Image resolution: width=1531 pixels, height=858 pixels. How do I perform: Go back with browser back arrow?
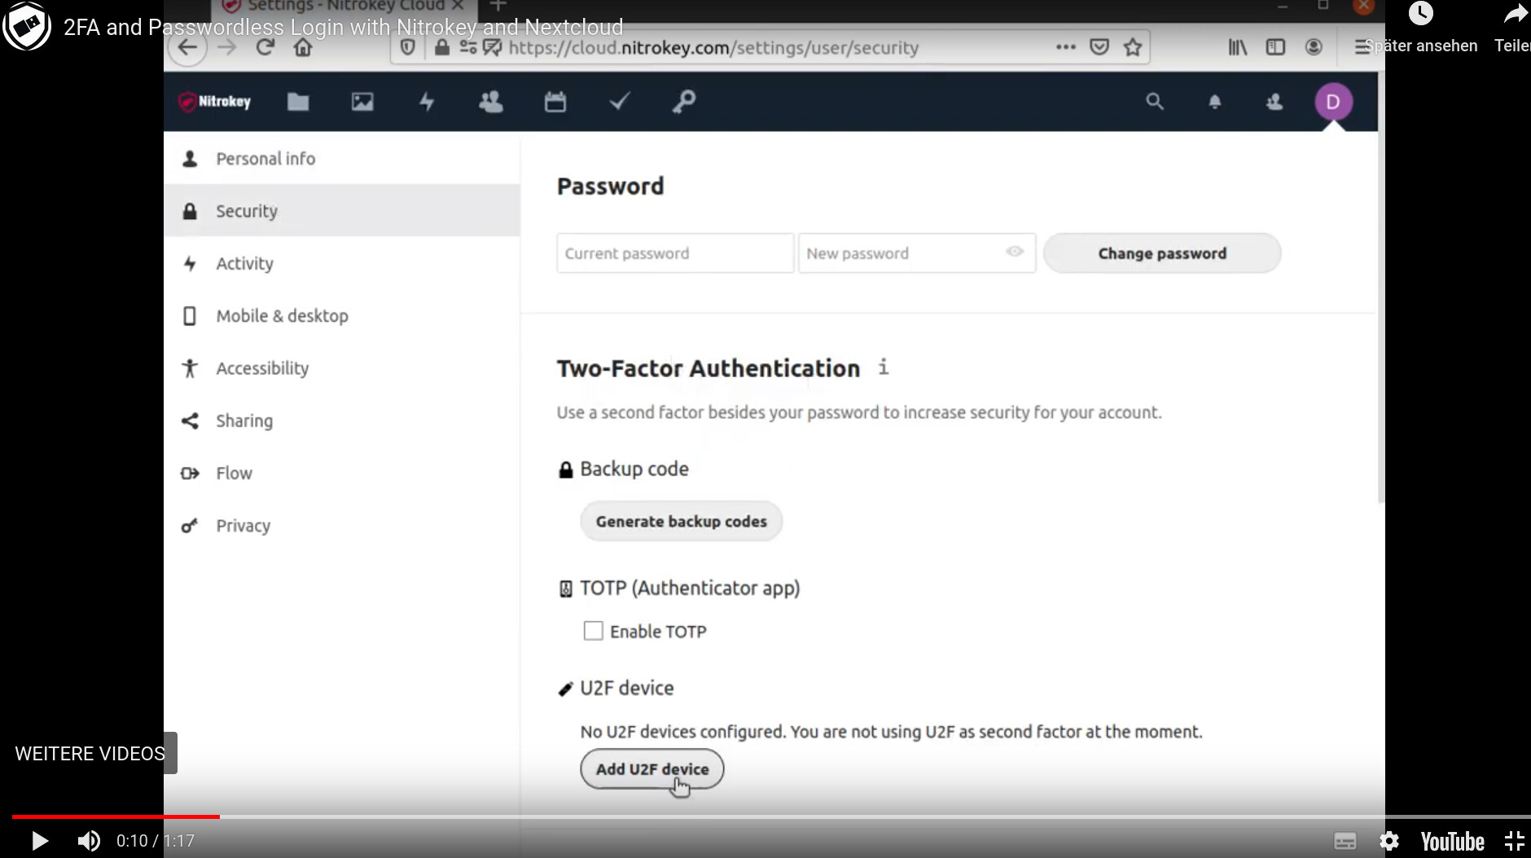(187, 47)
